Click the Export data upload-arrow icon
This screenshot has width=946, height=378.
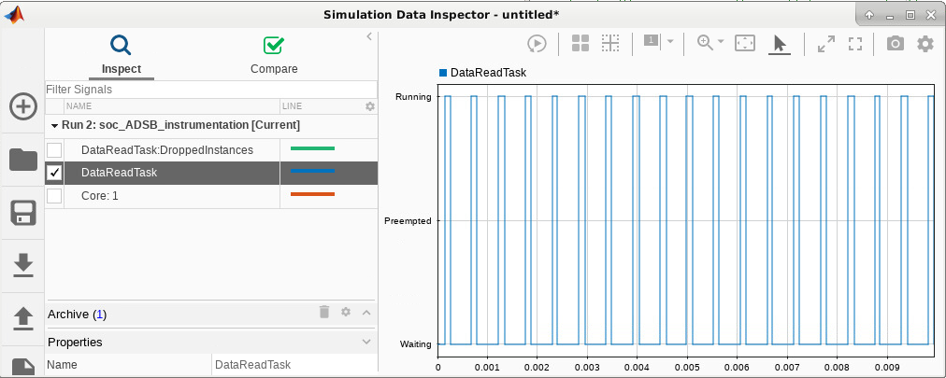click(23, 319)
